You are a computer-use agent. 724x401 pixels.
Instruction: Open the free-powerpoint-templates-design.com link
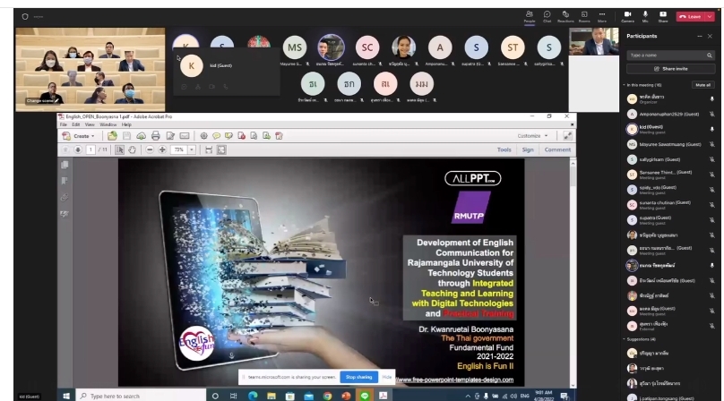tap(455, 380)
